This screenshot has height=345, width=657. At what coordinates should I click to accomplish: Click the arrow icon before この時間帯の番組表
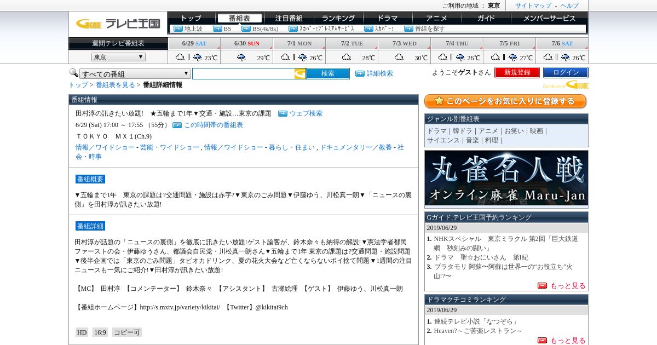click(x=177, y=125)
